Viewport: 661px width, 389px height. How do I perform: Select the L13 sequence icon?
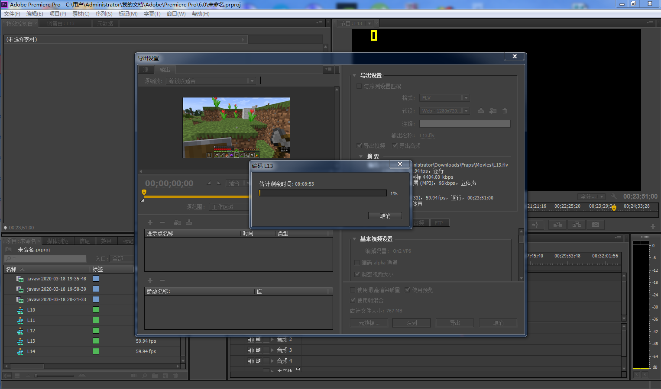(20, 341)
